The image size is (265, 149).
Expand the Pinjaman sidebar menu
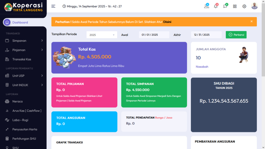coord(23,50)
